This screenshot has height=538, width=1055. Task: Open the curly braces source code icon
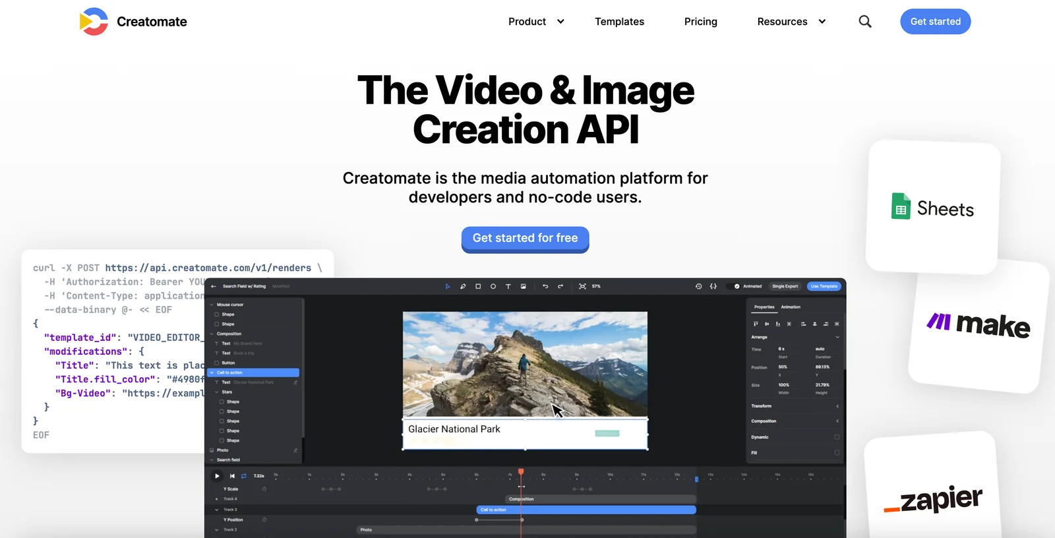point(713,286)
